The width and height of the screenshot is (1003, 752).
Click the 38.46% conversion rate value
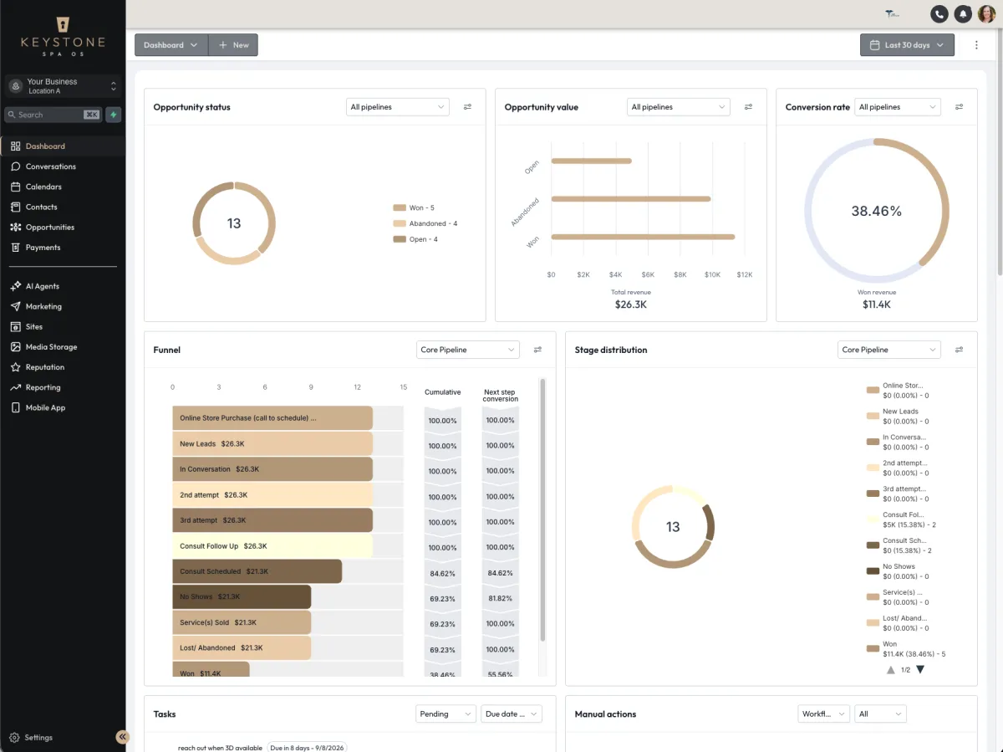(877, 212)
